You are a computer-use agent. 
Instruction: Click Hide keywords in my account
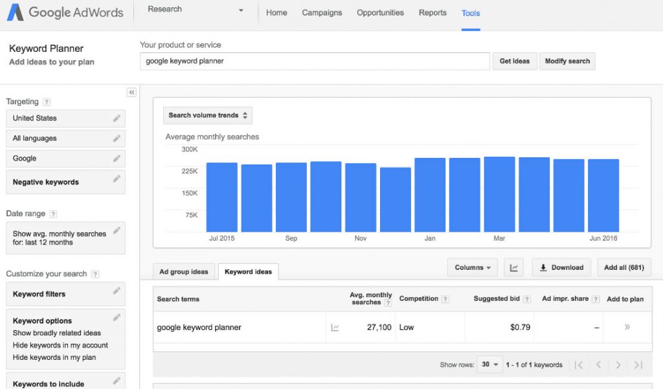click(x=60, y=346)
